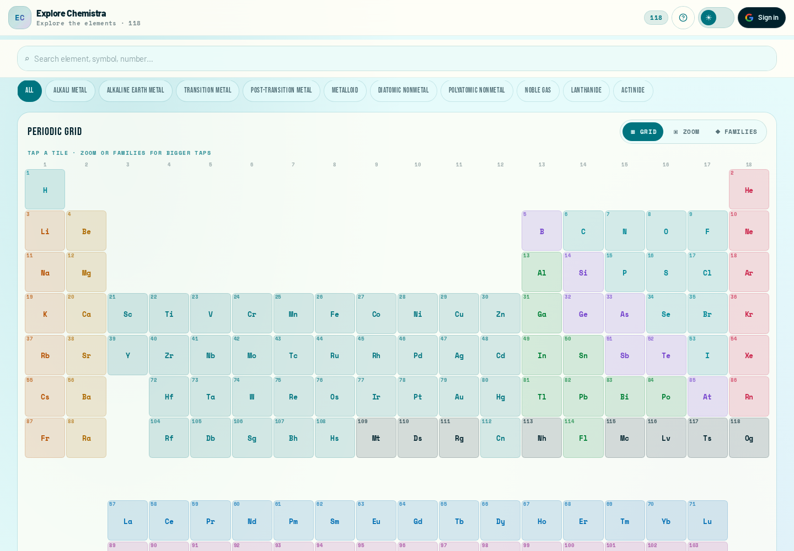The height and width of the screenshot is (551, 794).
Task: Open the Iron Fe tile
Action: (x=335, y=314)
